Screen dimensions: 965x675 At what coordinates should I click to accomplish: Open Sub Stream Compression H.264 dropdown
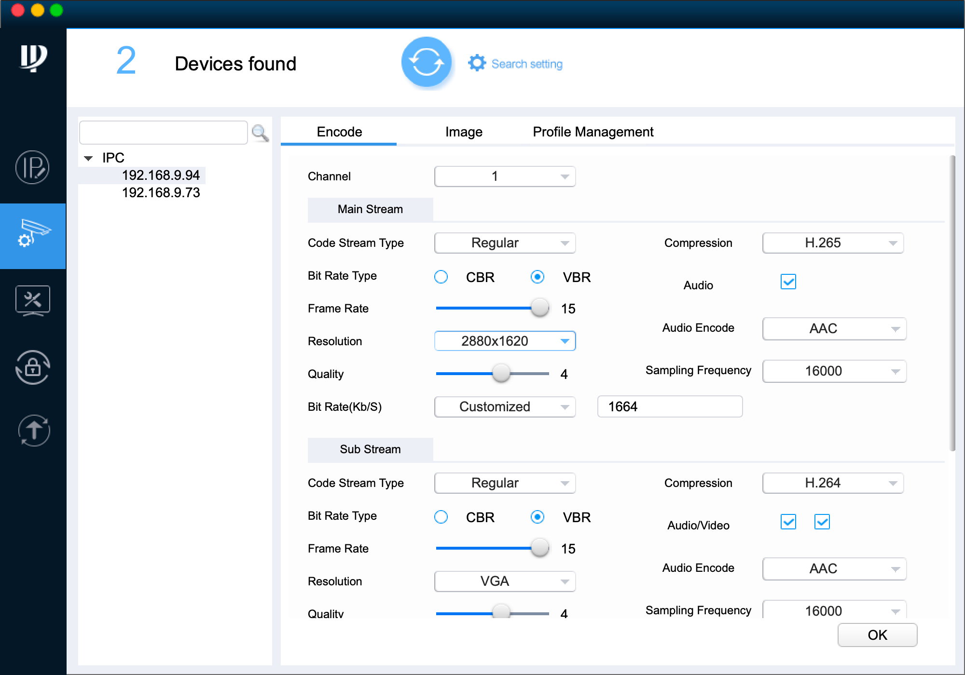(833, 483)
